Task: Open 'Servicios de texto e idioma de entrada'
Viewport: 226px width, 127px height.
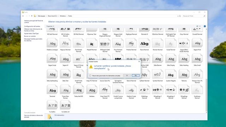Action: pyautogui.click(x=34, y=116)
